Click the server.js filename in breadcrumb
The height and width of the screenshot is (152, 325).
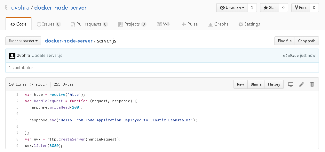point(107,41)
